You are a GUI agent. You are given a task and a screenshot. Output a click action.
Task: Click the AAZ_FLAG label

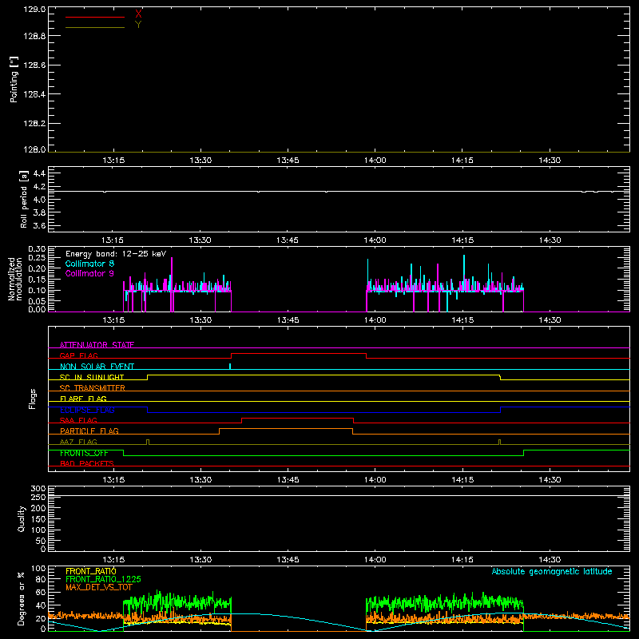pyautogui.click(x=78, y=442)
